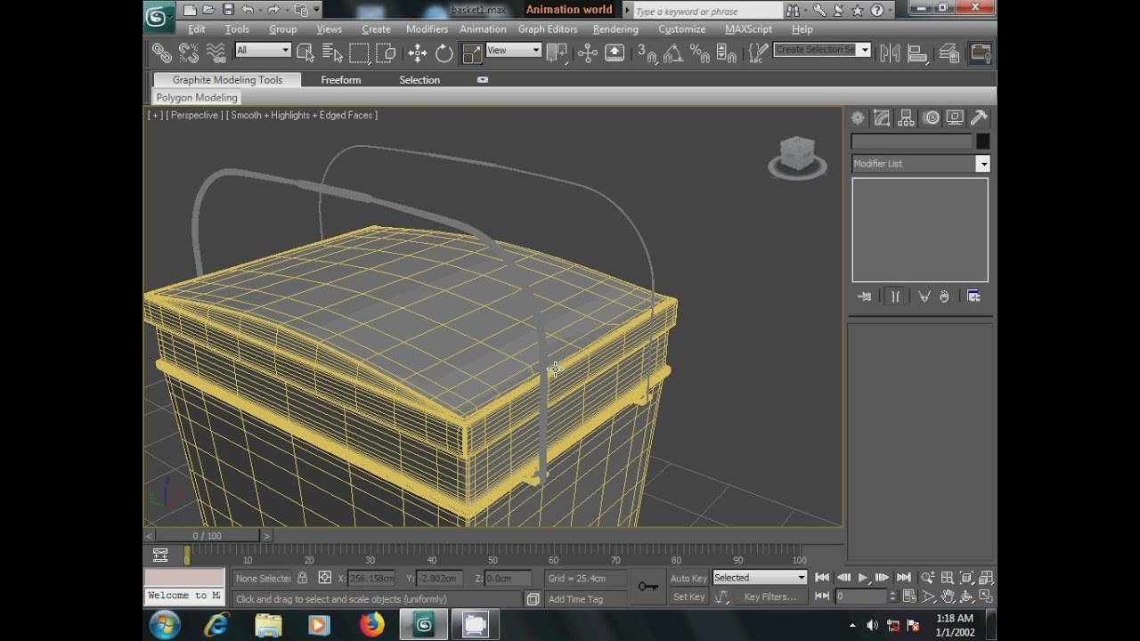Pick the Rectangular Selection Region tool
Screen dimensions: 1140x641
[x=359, y=53]
